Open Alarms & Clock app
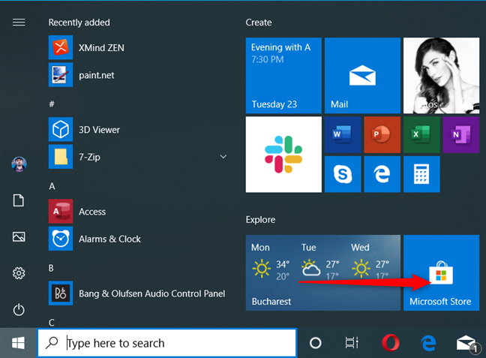The height and width of the screenshot is (358, 486). click(x=138, y=239)
